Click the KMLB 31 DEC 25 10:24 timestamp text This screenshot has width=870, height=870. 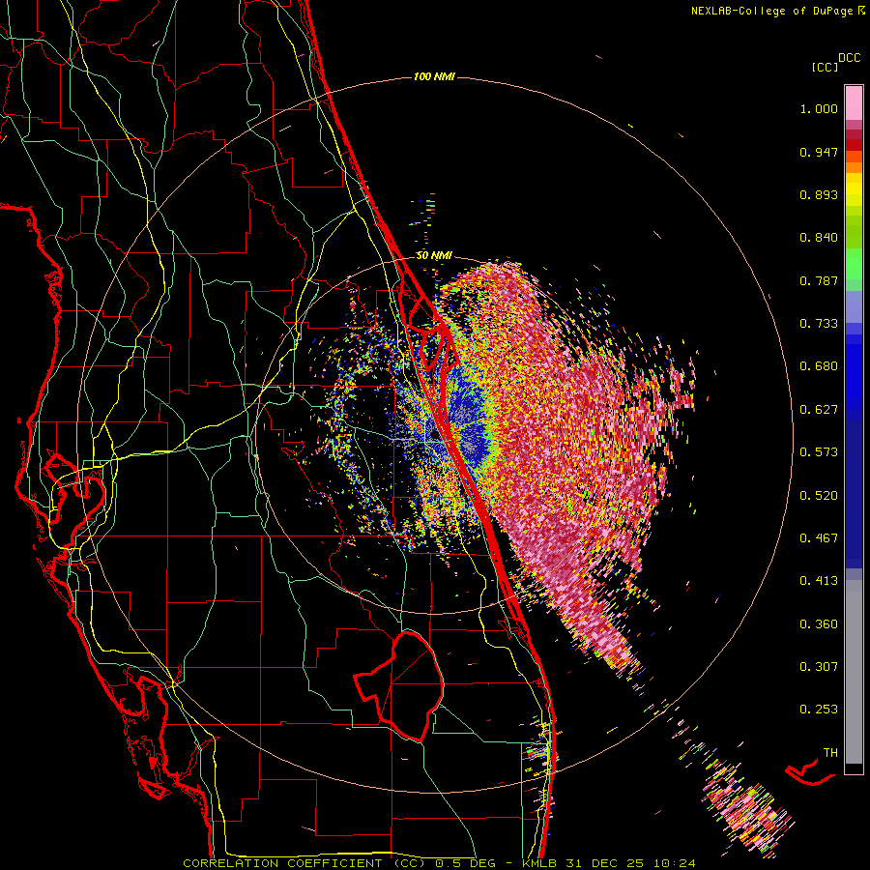(x=609, y=863)
